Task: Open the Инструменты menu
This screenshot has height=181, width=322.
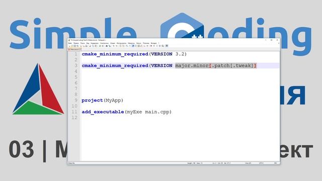Action: 121,43
